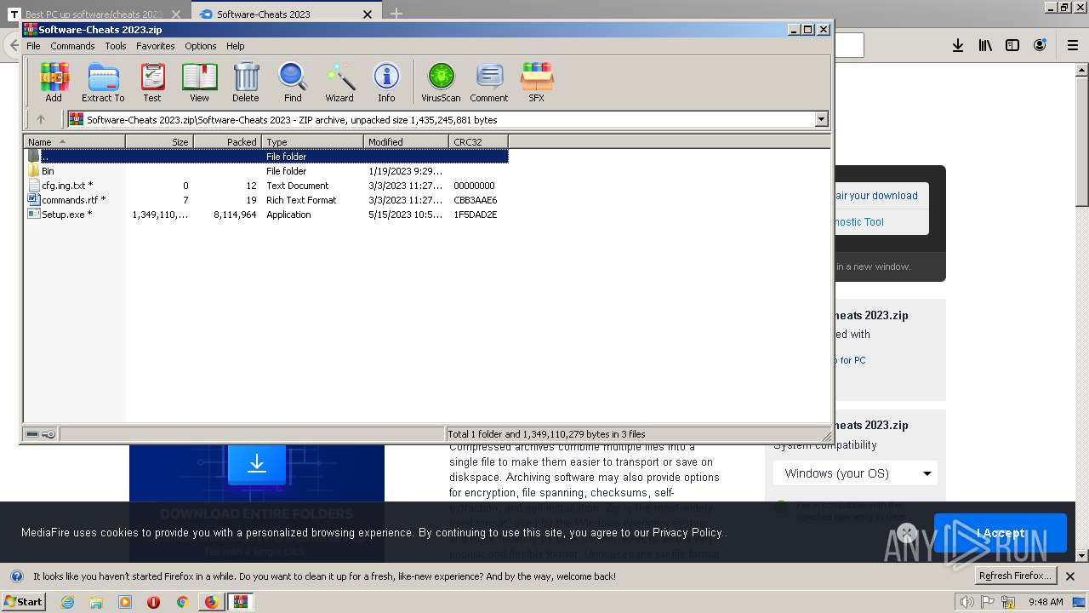Click packed size 8,114,964 of Setup.exe
Screen dimensions: 1089x613
pos(236,215)
